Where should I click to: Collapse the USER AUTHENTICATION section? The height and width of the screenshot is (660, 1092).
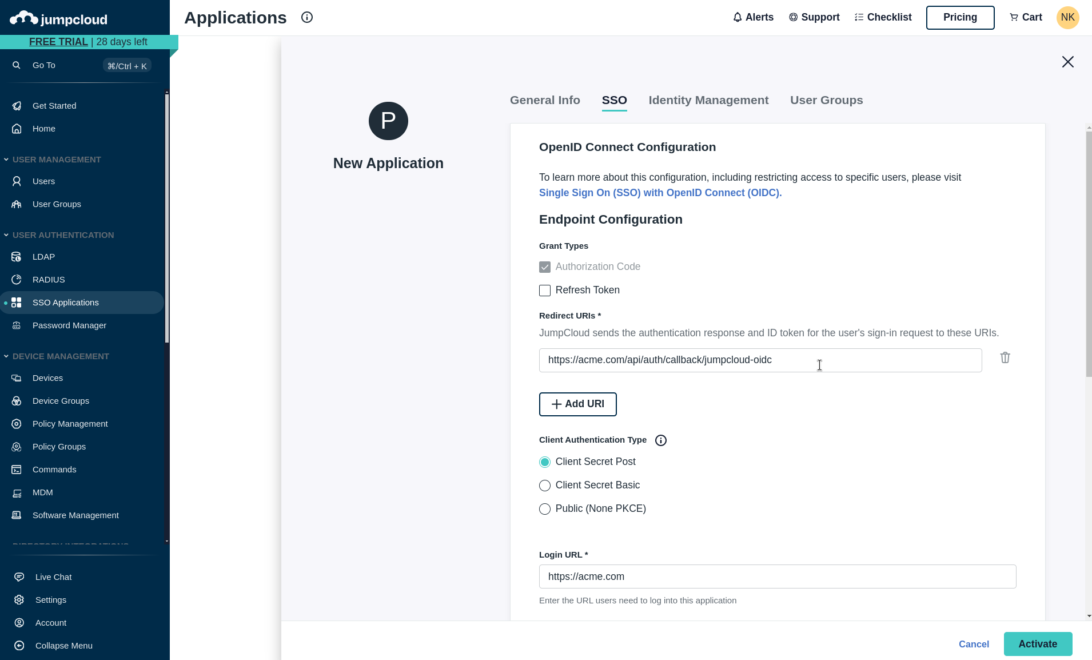point(6,234)
